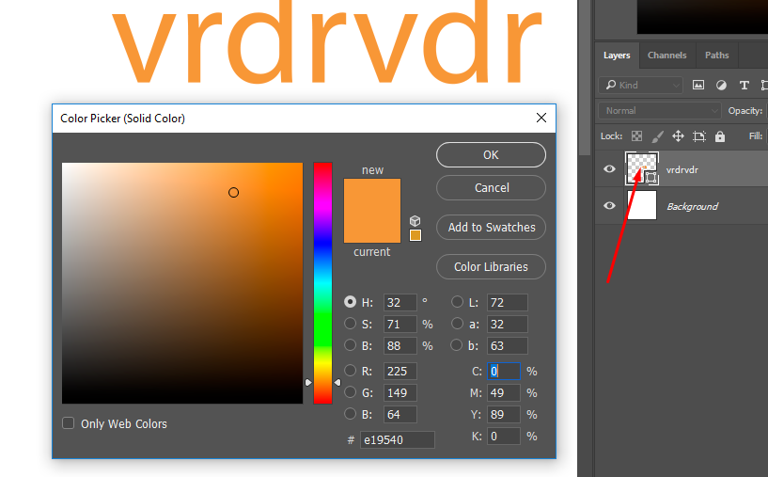Hide the vrdrvdr layer
The height and width of the screenshot is (477, 768).
609,169
